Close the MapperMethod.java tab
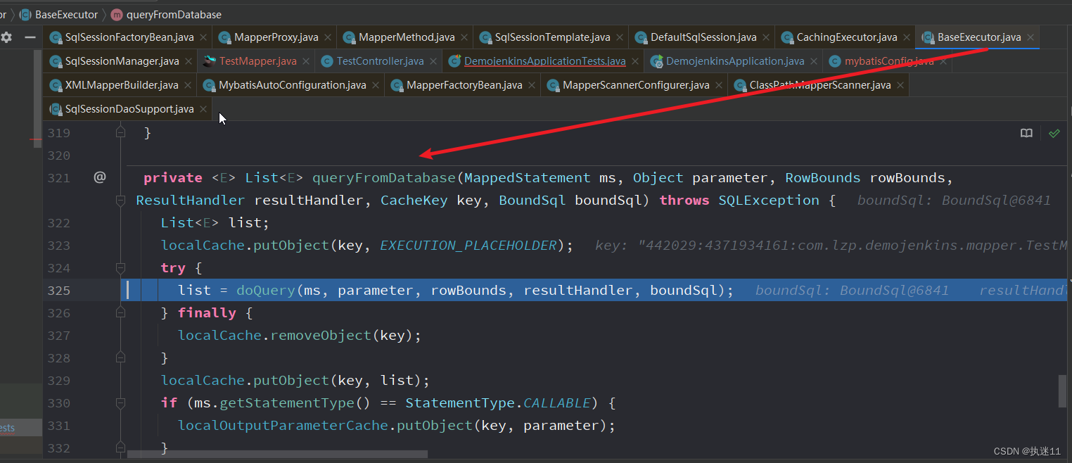1072x463 pixels. 464,37
